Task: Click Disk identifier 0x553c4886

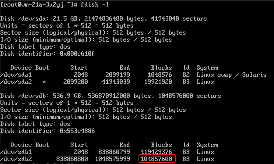Action: pos(47,131)
